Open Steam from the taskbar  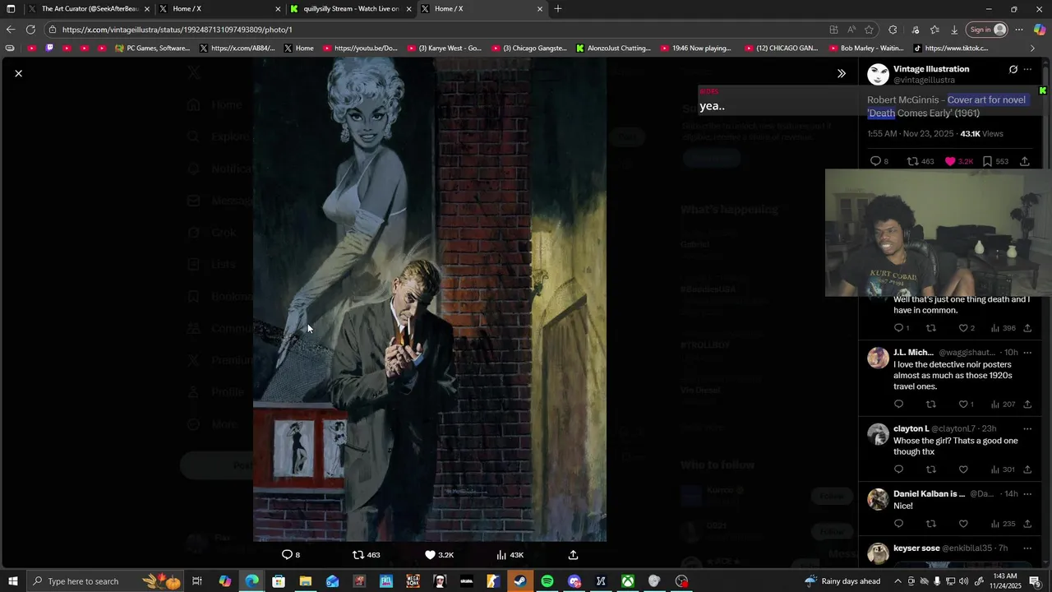520,581
